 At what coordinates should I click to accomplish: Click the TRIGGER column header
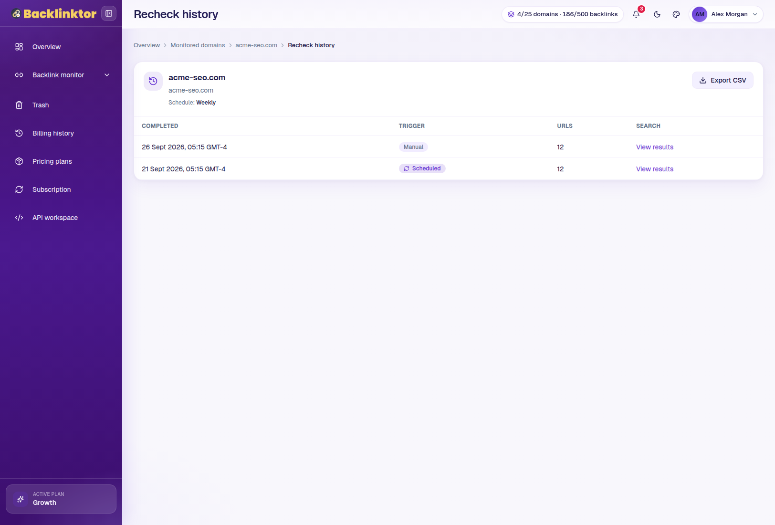click(412, 126)
